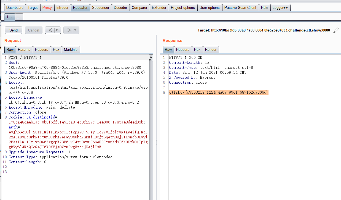Switch to the HaE tab
Image resolution: width=341 pixels, height=200 pixels.
[x=264, y=7]
